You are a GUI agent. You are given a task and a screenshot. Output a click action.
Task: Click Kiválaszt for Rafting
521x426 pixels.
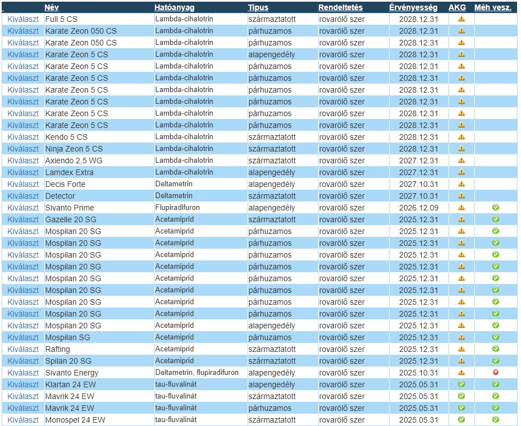pyautogui.click(x=23, y=349)
